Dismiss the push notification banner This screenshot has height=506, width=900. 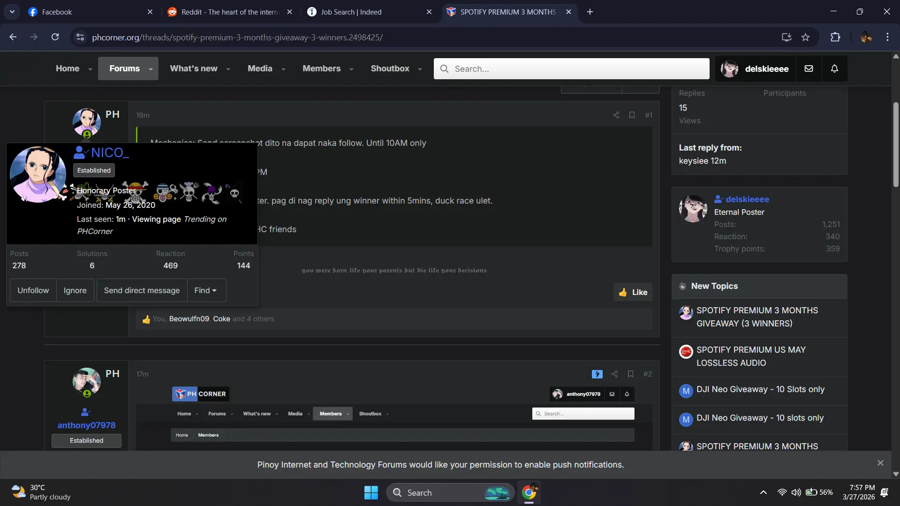point(880,463)
